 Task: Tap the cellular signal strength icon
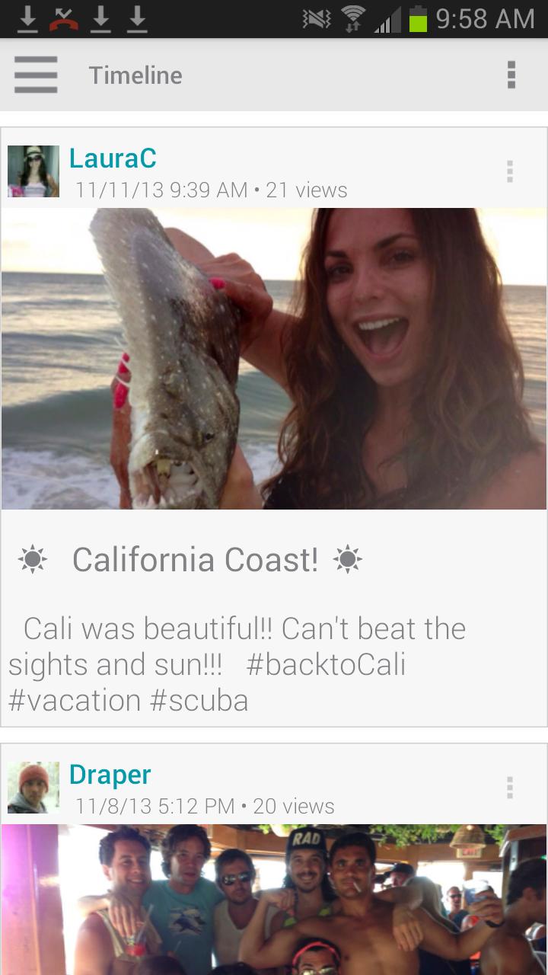(x=387, y=18)
